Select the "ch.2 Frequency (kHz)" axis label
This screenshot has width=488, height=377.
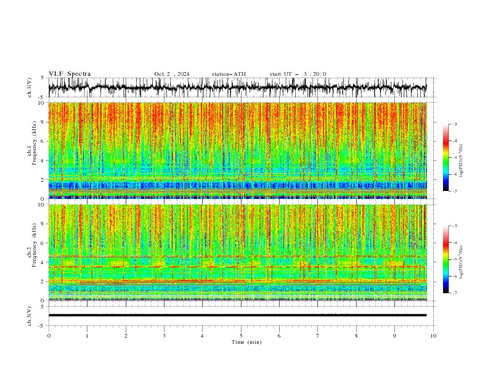click(x=32, y=245)
